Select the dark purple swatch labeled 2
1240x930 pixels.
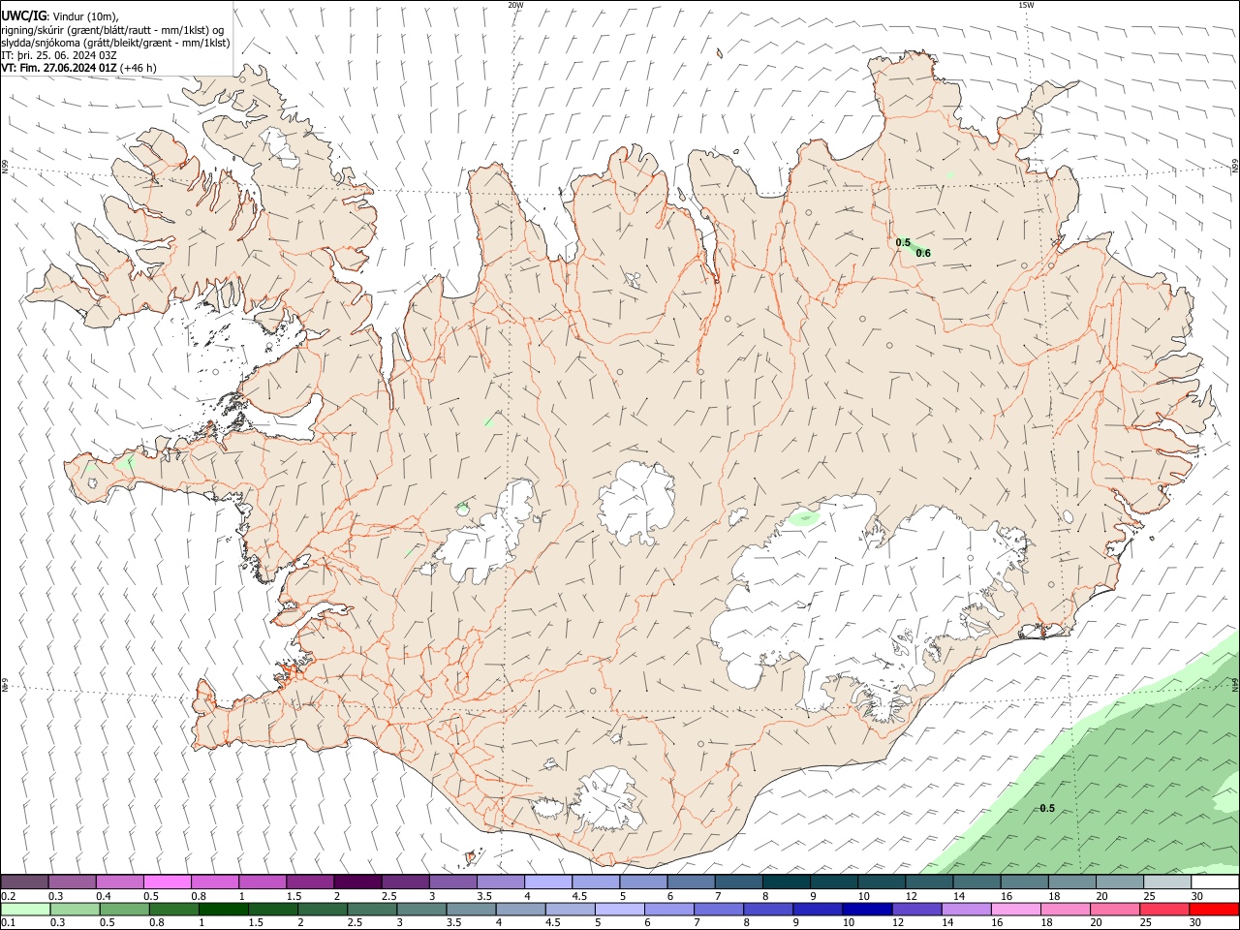[356, 882]
